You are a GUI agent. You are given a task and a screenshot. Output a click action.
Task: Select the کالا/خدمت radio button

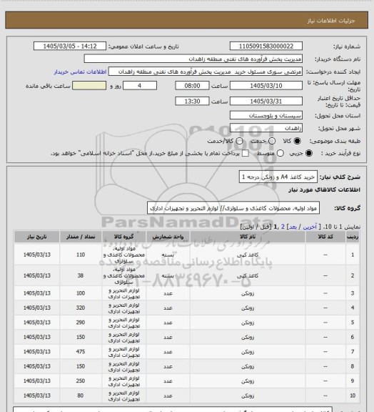click(x=239, y=141)
